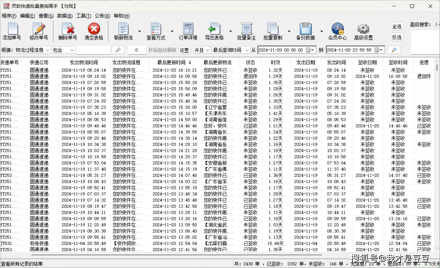Click the 批量备注 scroll icon
Viewport: 440px width, 268px height.
[x=246, y=29]
